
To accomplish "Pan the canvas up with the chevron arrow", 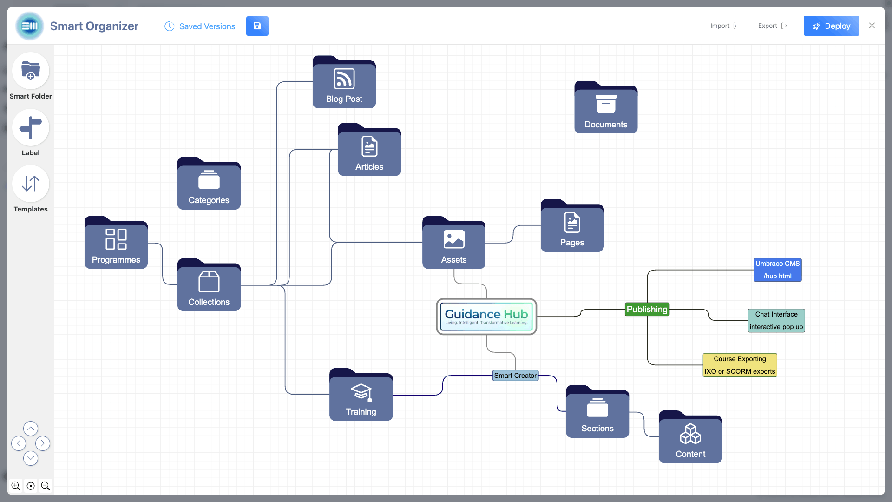I will [x=31, y=428].
